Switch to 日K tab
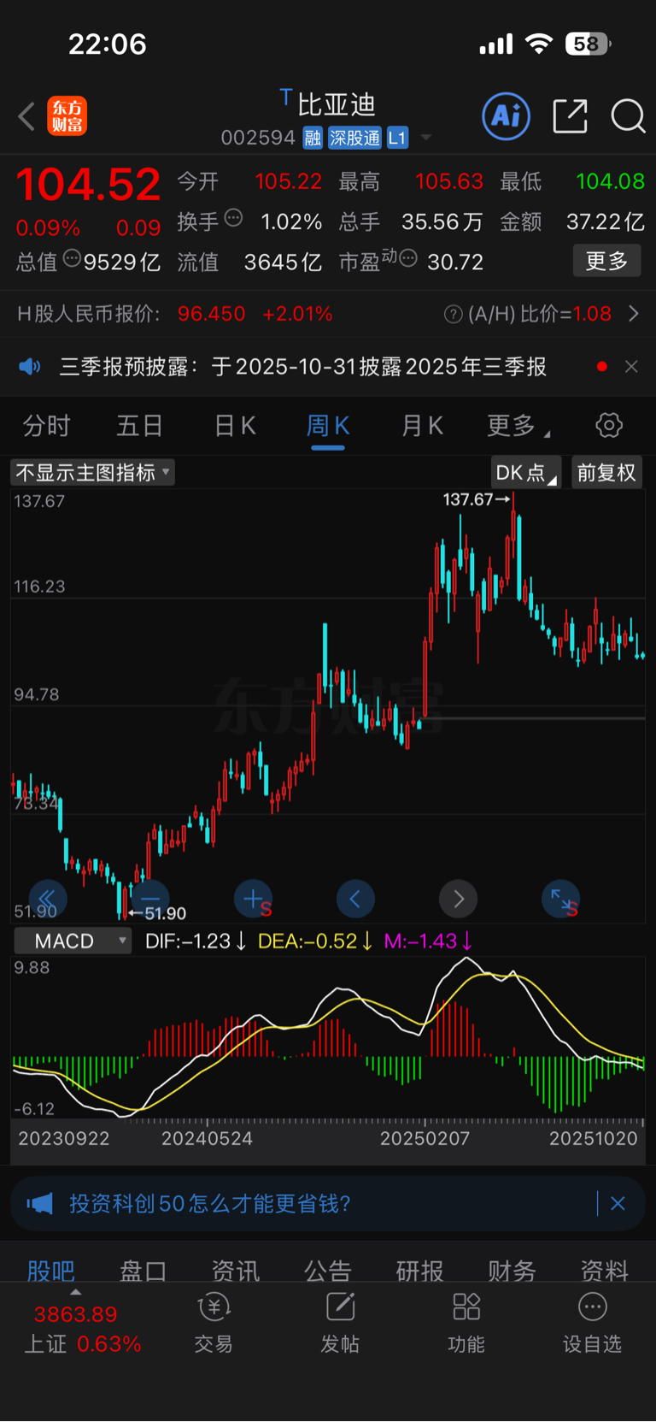The width and height of the screenshot is (656, 1422). 235,425
